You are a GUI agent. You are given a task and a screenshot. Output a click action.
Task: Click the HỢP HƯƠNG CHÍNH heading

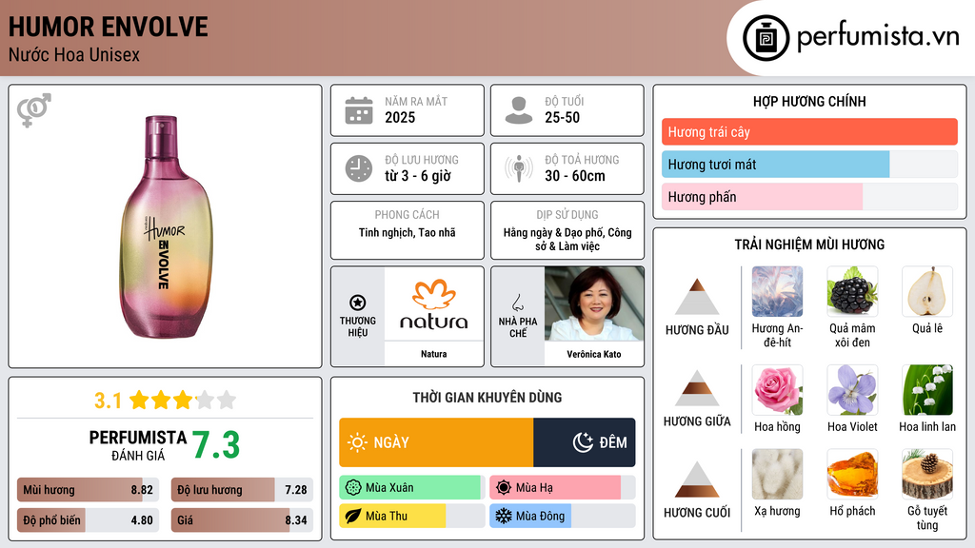tap(809, 101)
